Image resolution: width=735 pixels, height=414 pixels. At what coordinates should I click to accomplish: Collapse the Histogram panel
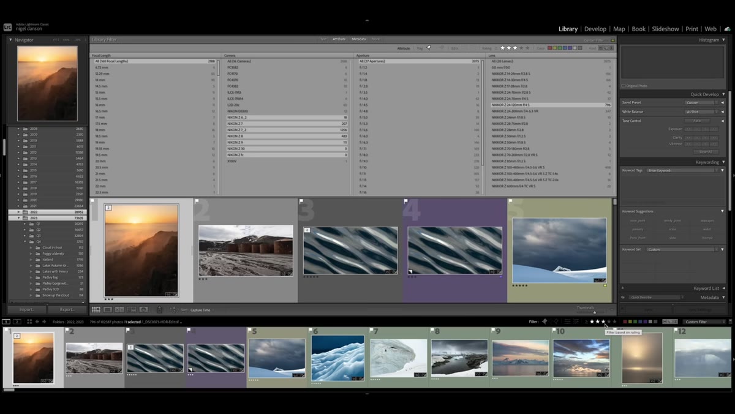tap(723, 40)
